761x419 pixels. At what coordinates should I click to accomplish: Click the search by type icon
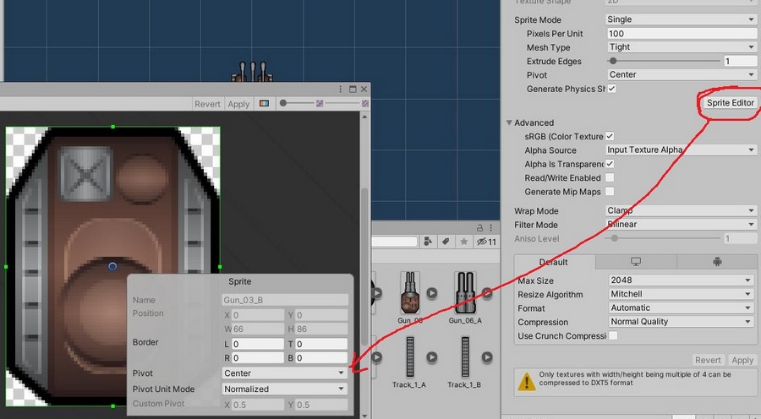[x=429, y=242]
